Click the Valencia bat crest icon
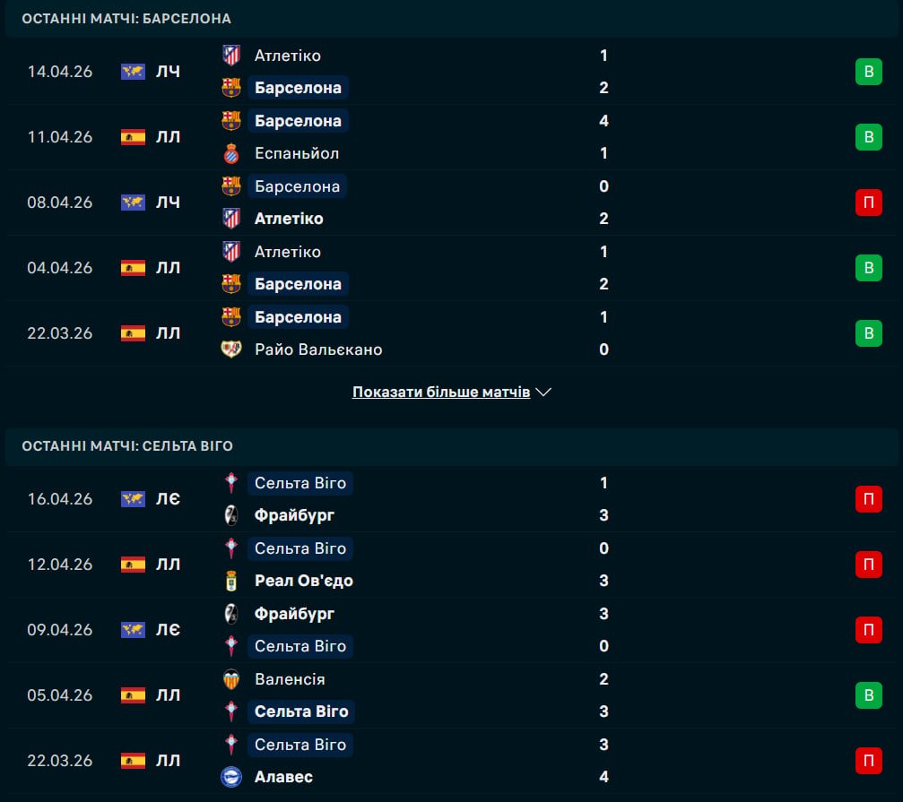 click(x=231, y=679)
